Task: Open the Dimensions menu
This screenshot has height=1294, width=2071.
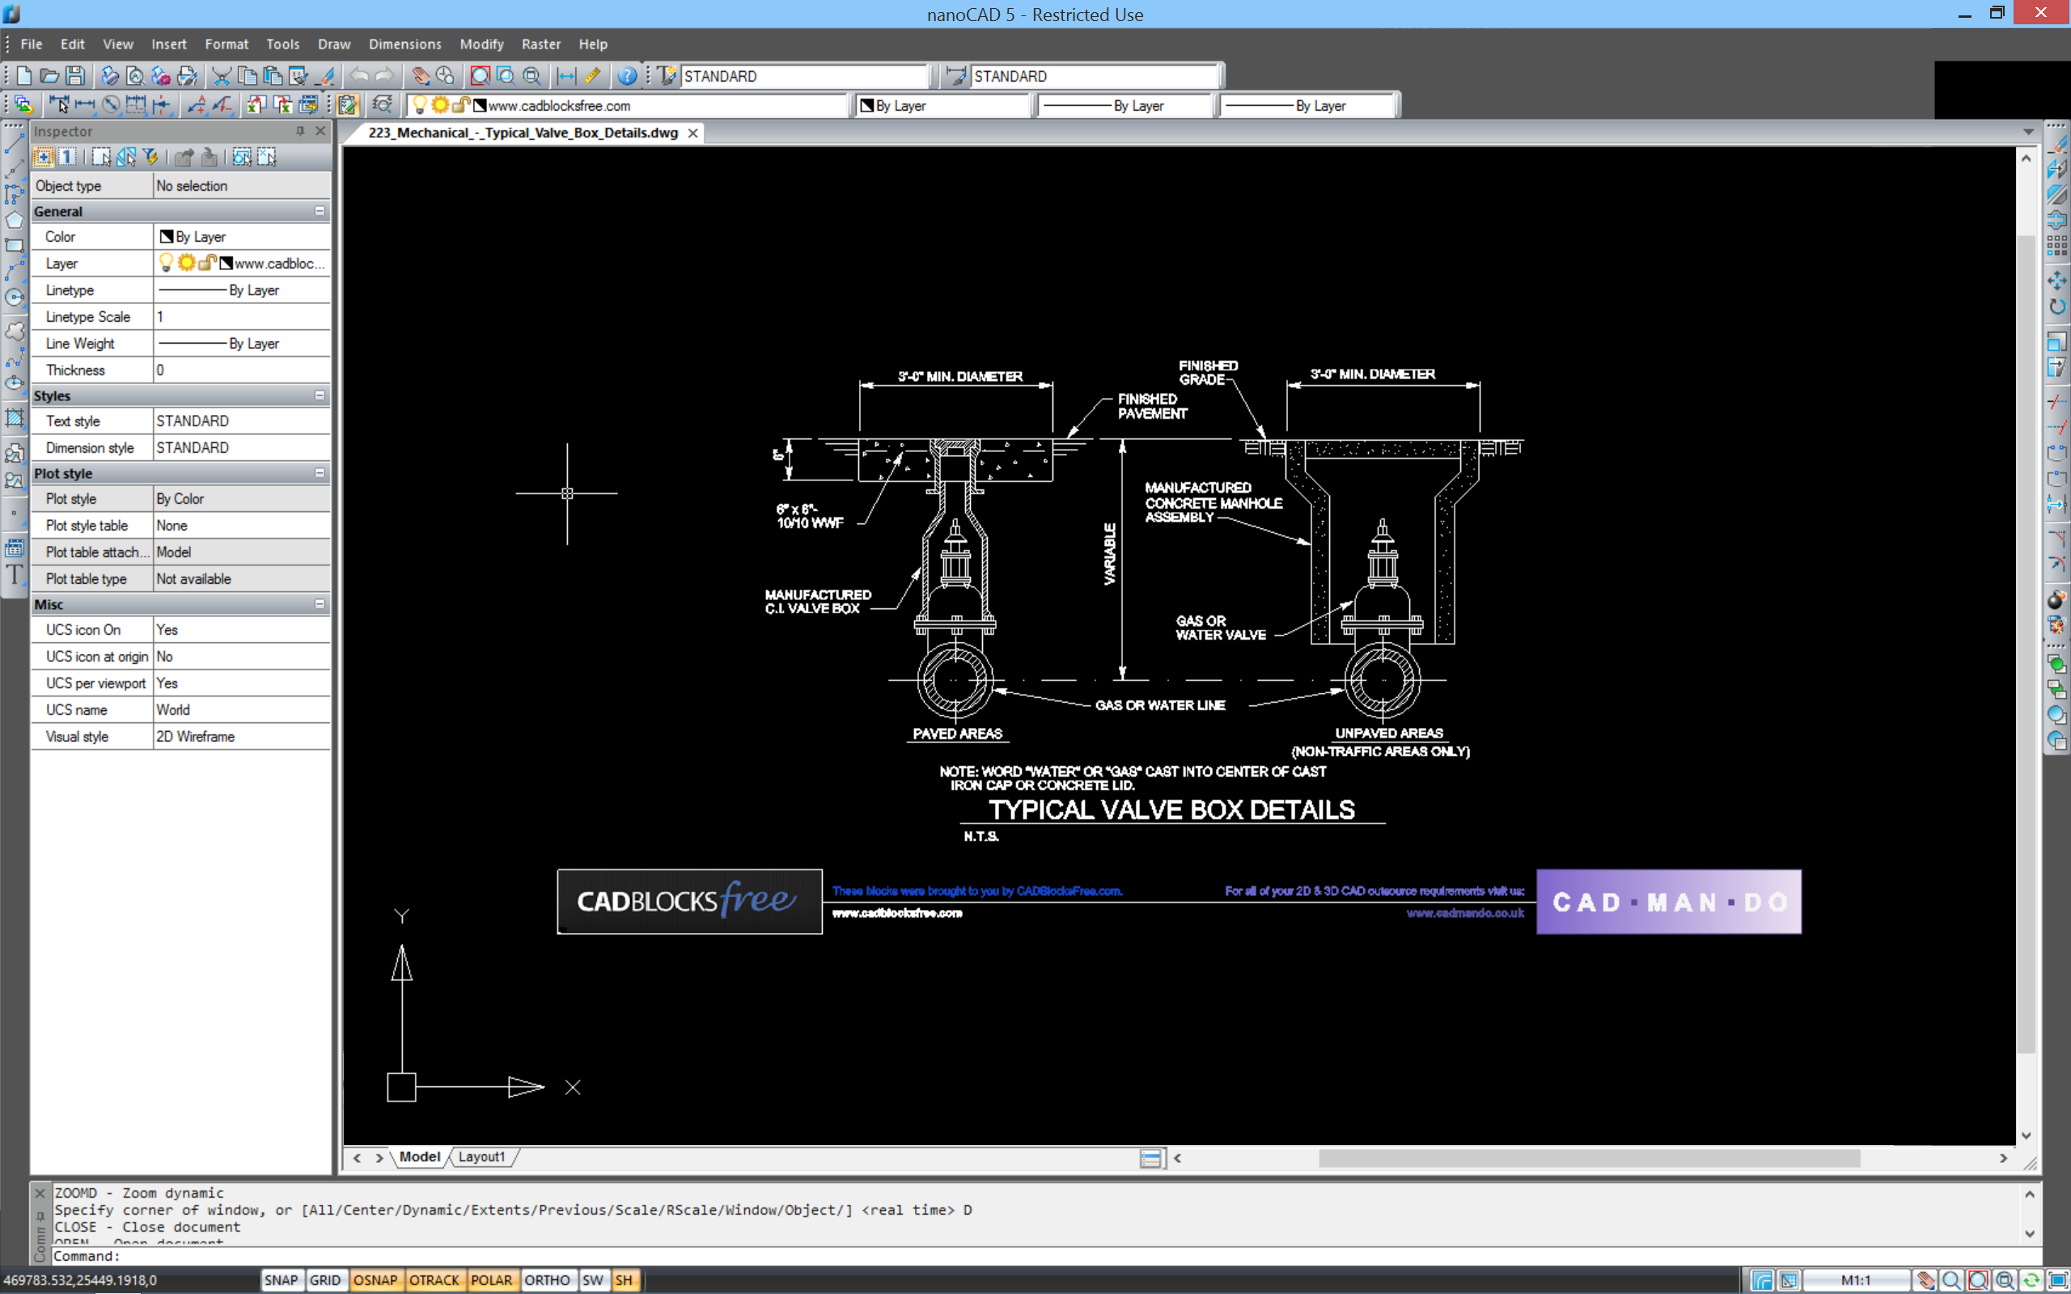Action: click(x=404, y=44)
